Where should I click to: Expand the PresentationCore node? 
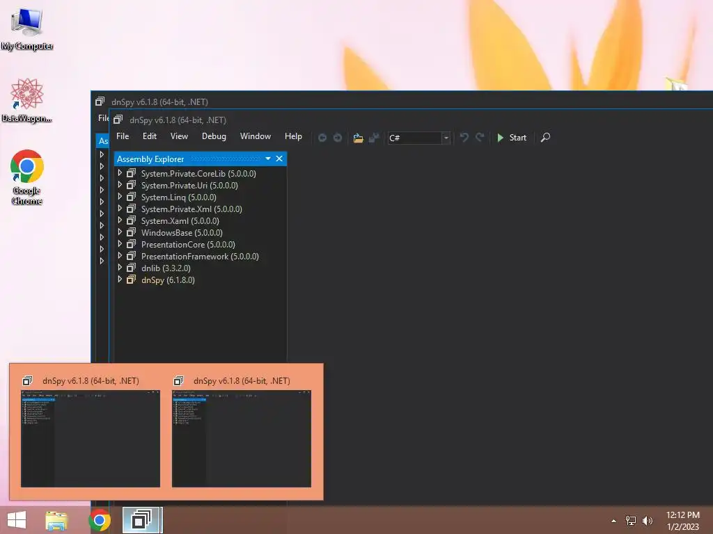coord(120,244)
